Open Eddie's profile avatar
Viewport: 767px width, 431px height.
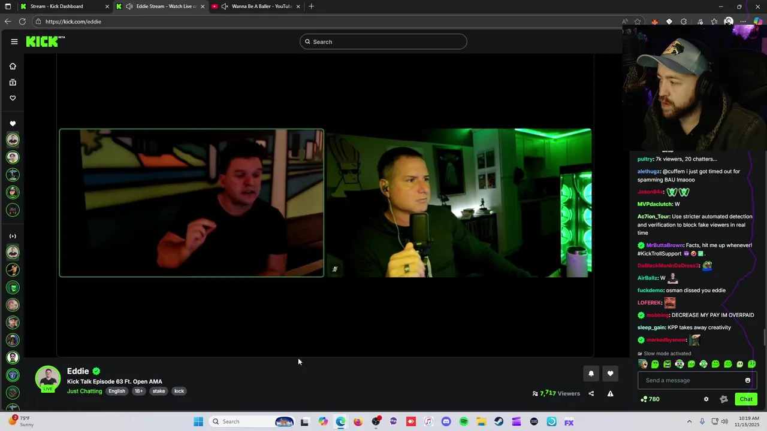(x=47, y=378)
